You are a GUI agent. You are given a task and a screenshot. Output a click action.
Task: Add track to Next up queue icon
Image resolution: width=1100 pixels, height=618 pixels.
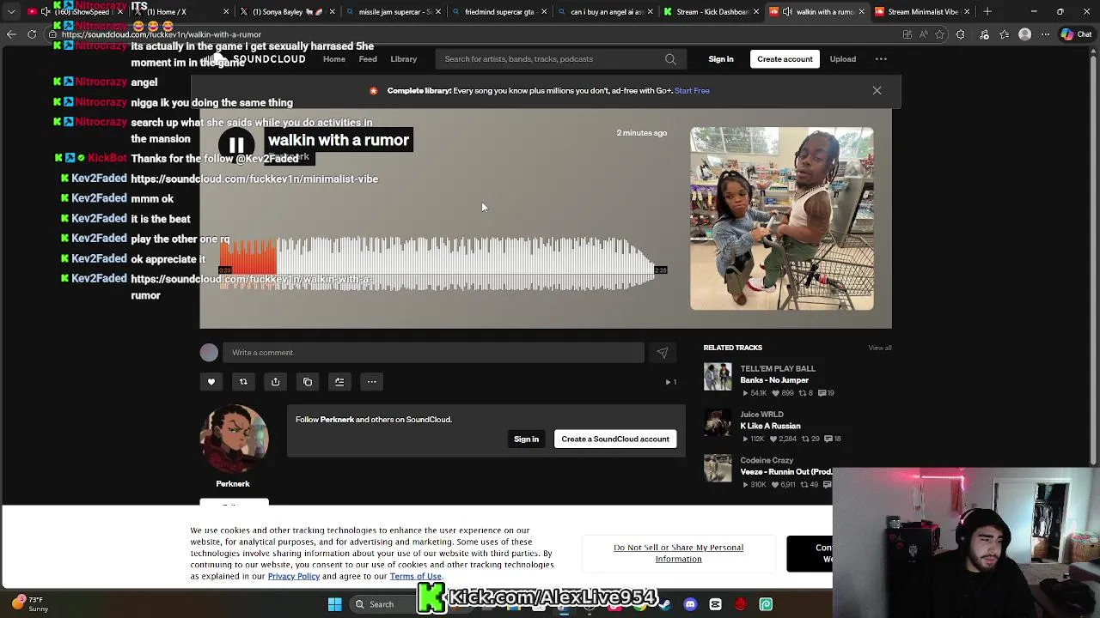click(339, 382)
